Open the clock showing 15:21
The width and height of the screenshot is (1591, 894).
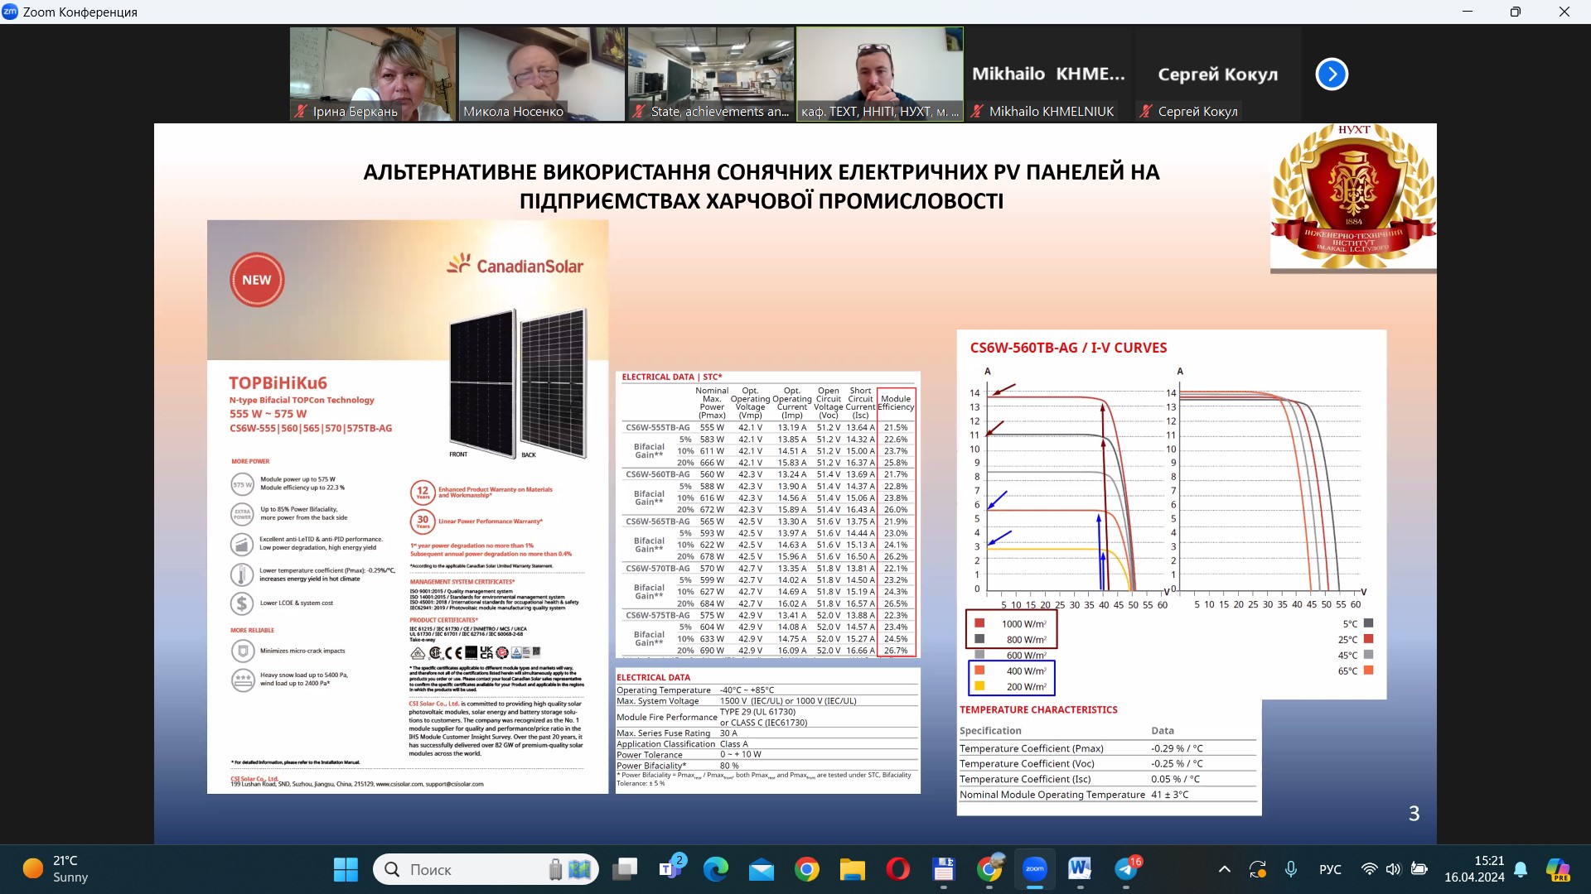1474,869
